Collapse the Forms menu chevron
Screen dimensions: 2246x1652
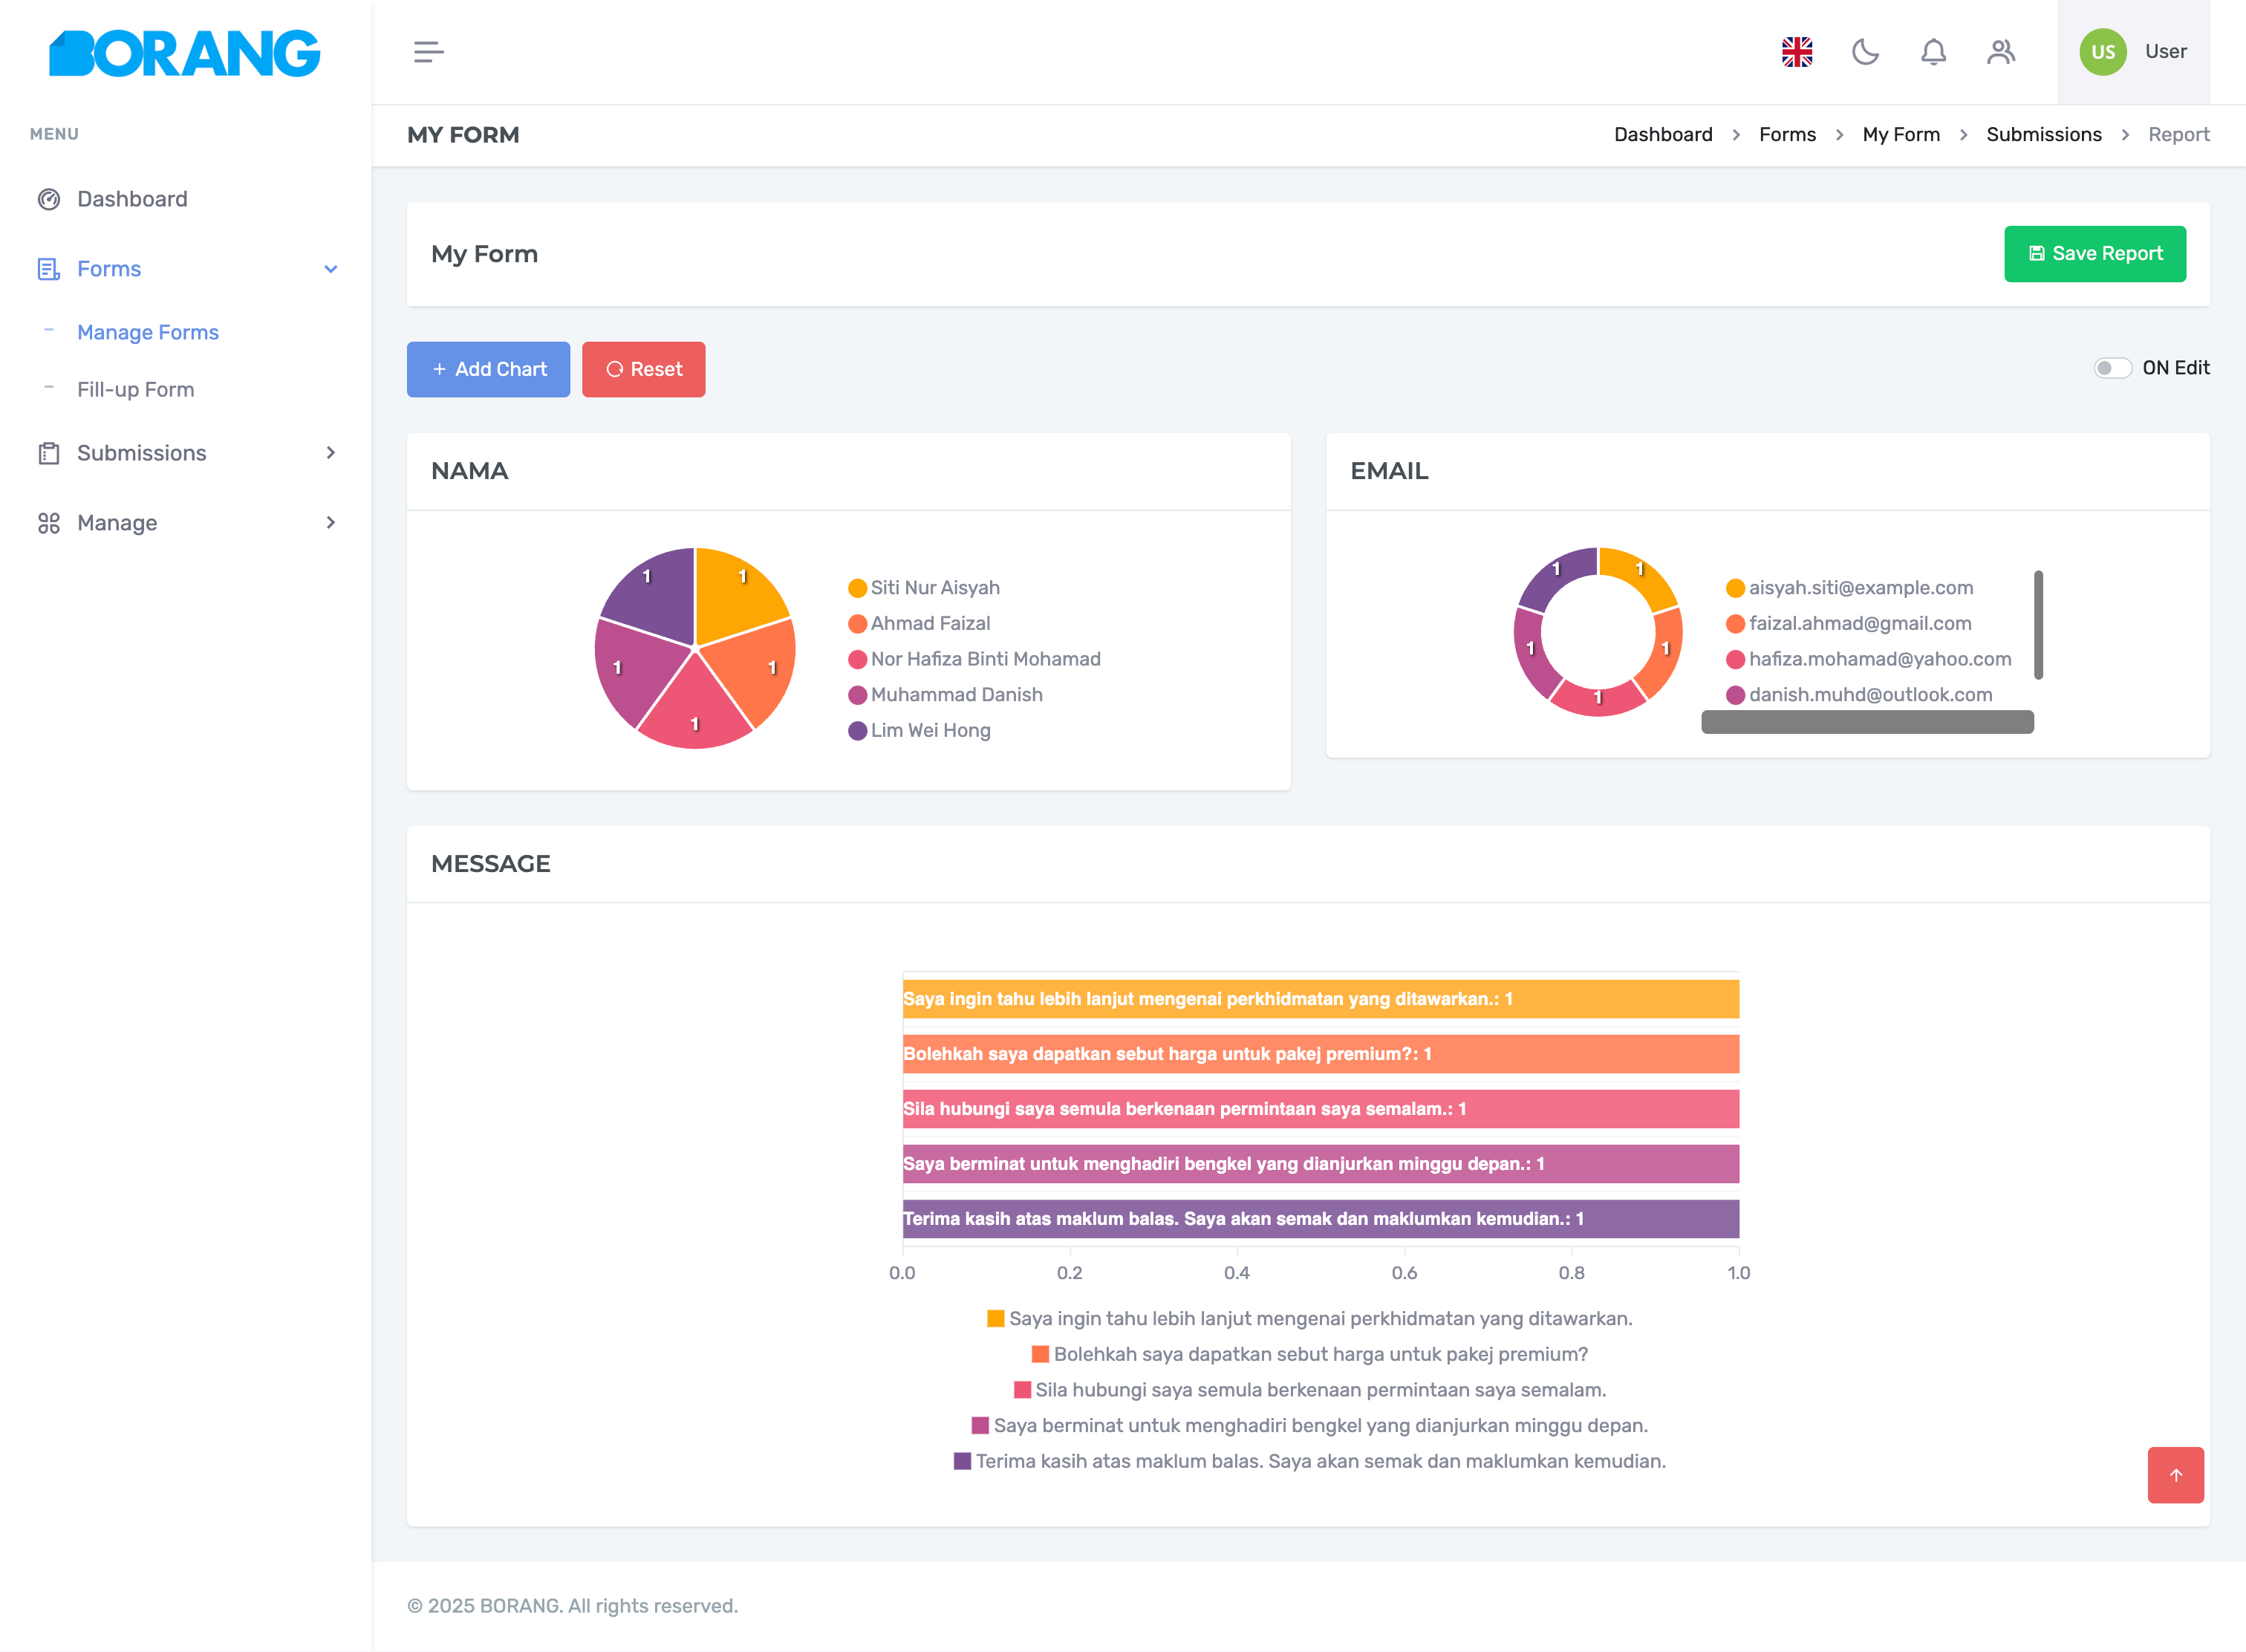point(331,269)
